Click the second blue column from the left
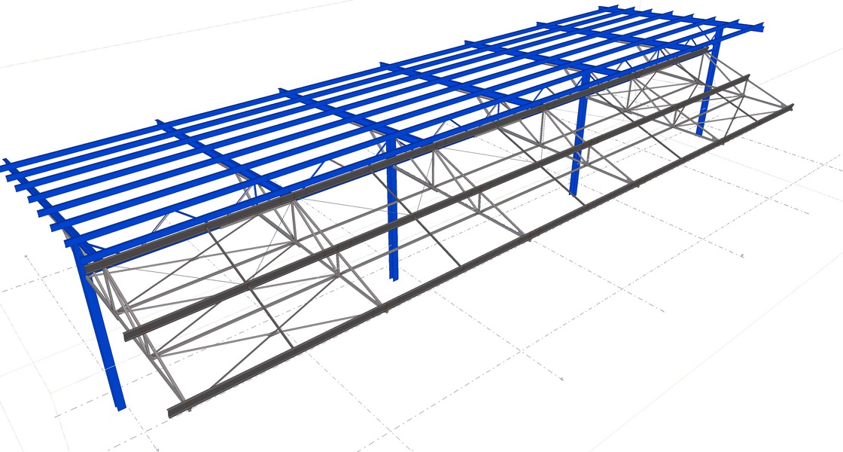Screen dimensions: 843x452 391,218
